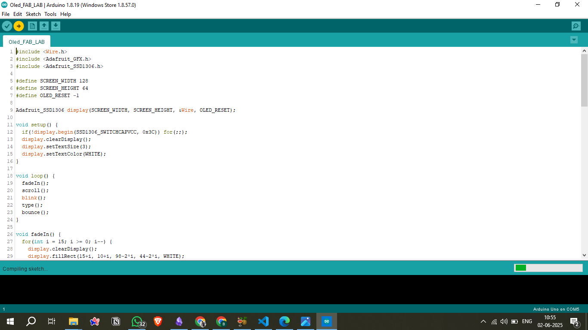The height and width of the screenshot is (330, 588).
Task: Click the 'void fadeIn() {' line
Action: pos(38,234)
